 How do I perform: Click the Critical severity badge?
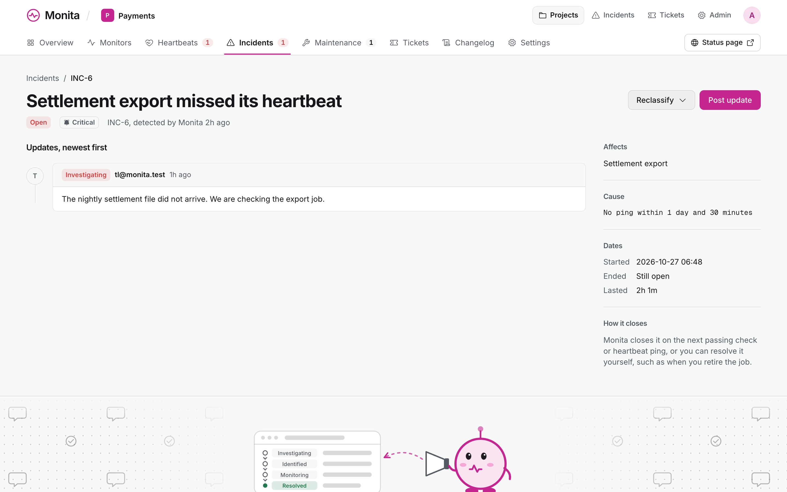[79, 122]
